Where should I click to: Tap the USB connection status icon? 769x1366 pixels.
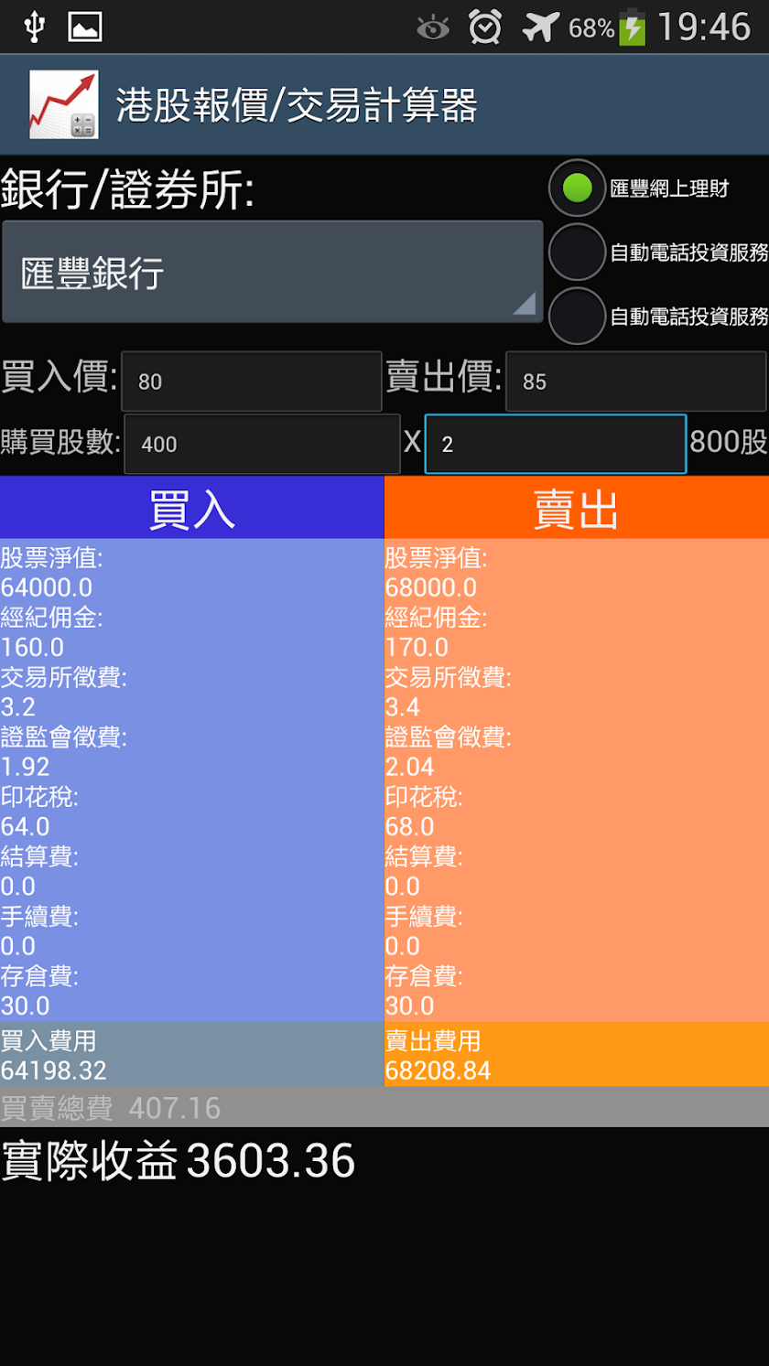[34, 27]
